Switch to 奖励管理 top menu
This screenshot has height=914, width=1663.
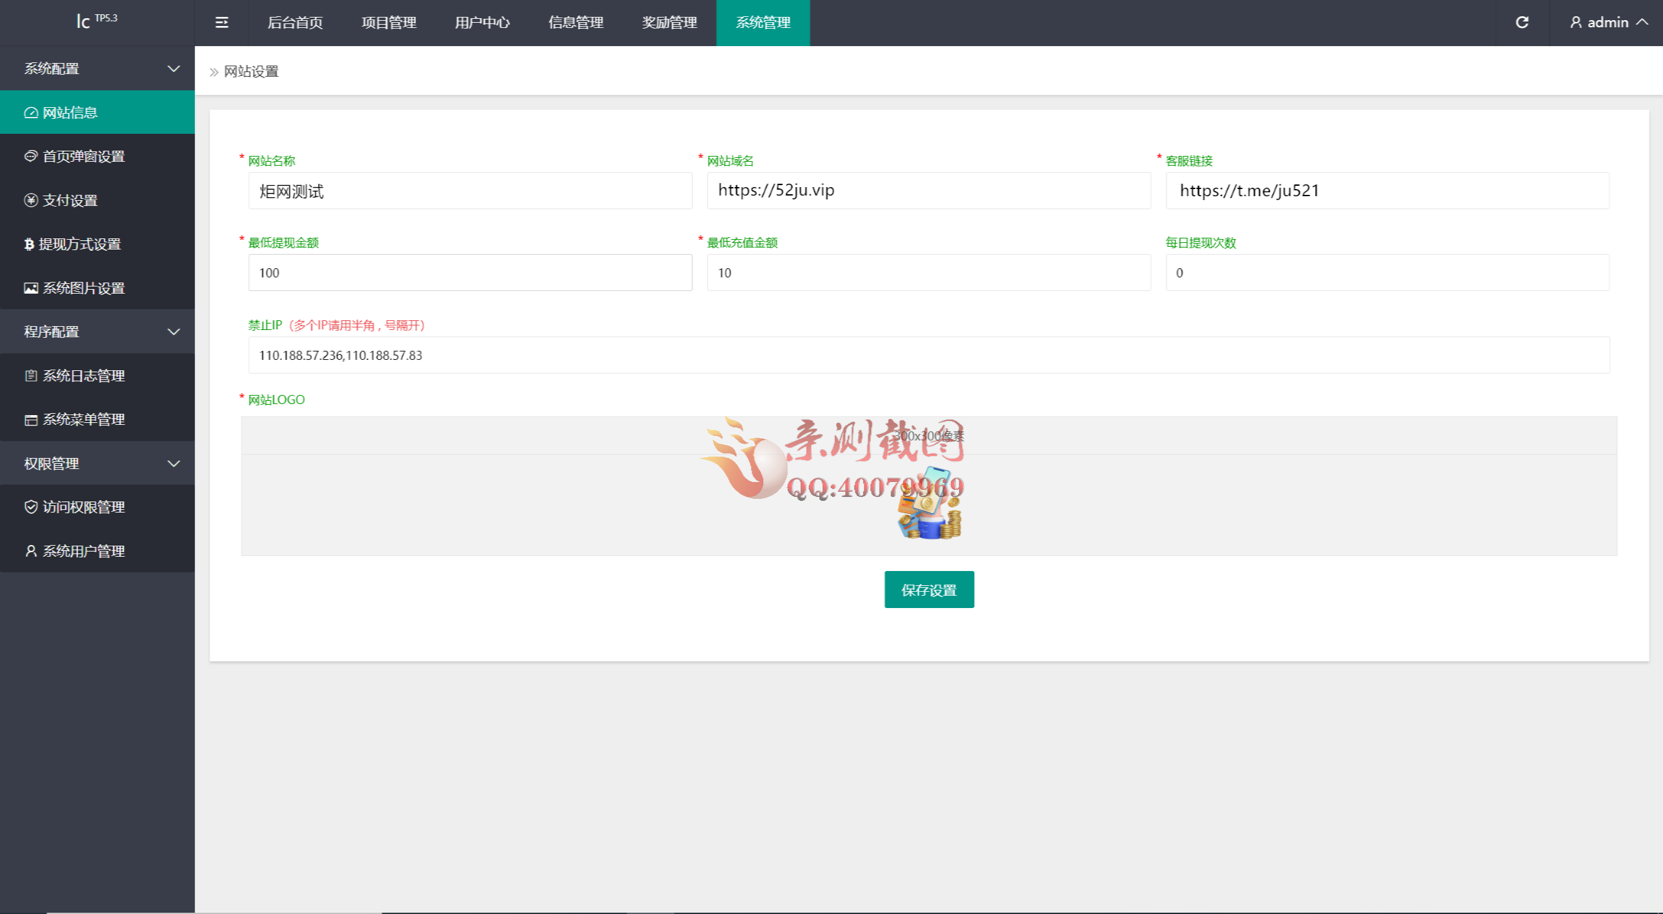pyautogui.click(x=669, y=23)
